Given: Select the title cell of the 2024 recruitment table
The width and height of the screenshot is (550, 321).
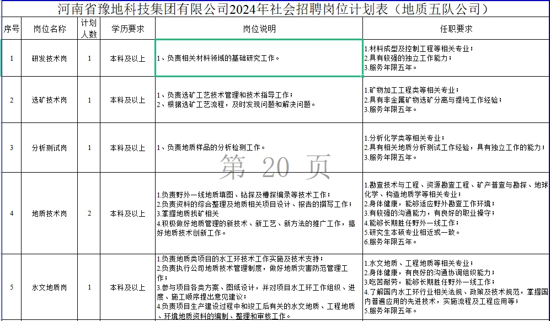Looking at the screenshot, I should click(275, 8).
